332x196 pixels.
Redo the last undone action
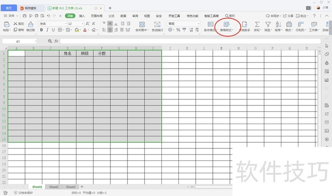pos(54,16)
